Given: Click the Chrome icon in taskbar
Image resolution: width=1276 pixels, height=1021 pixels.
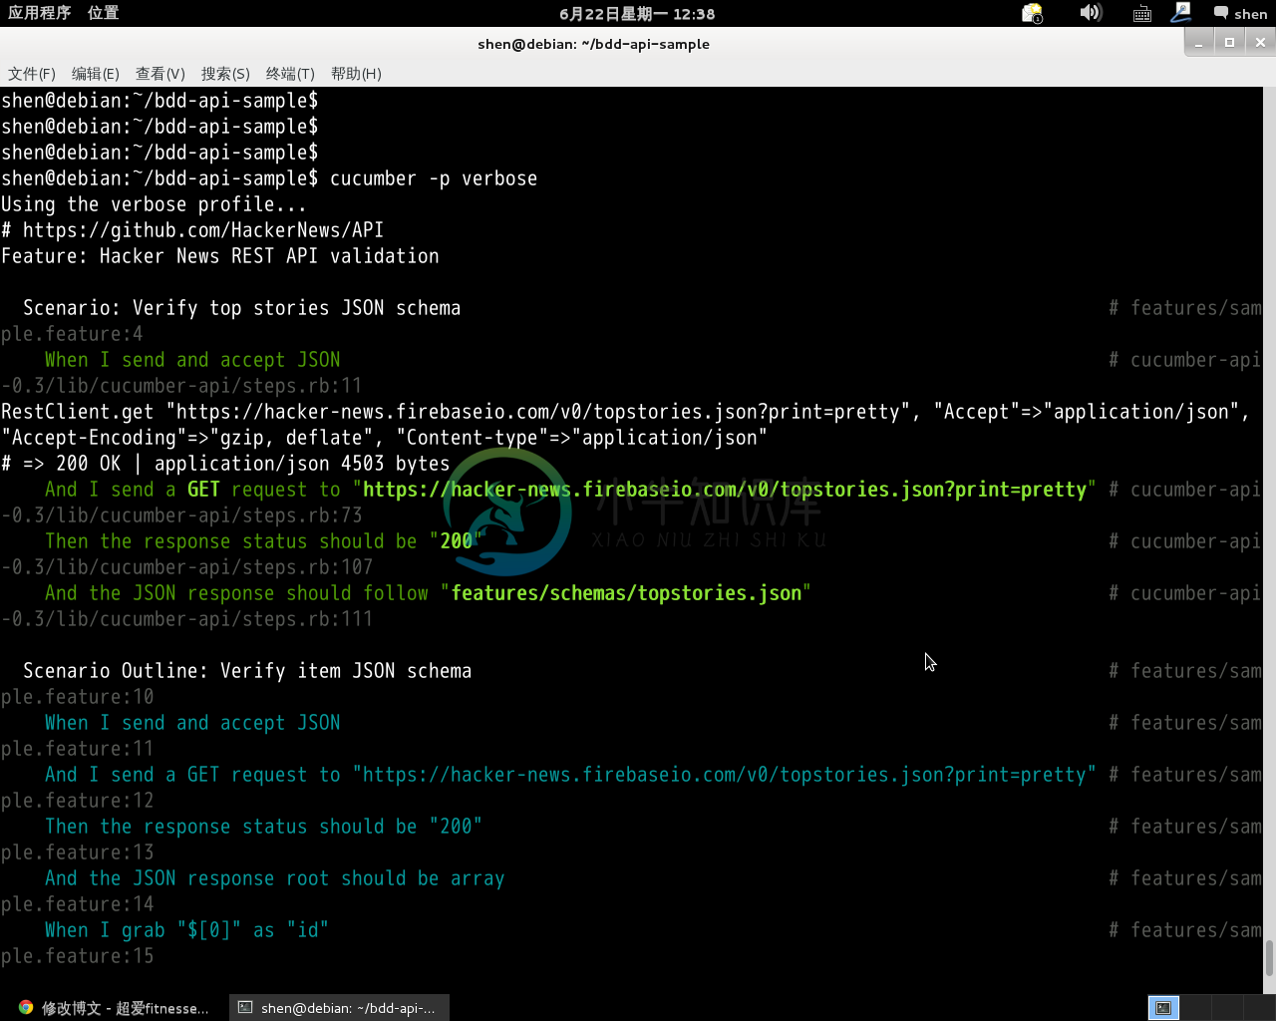Looking at the screenshot, I should click(x=26, y=1008).
